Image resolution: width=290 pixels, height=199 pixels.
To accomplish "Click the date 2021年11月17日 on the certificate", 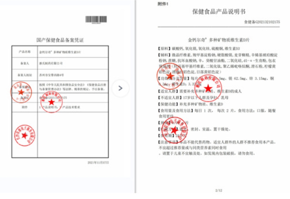I will click(98, 162).
